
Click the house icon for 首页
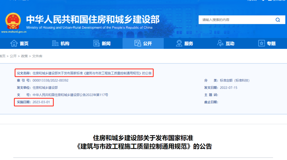[x=14, y=43]
